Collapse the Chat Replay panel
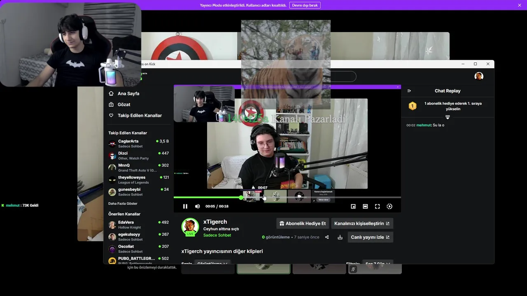Viewport: 527px width, 296px height. pyautogui.click(x=409, y=91)
